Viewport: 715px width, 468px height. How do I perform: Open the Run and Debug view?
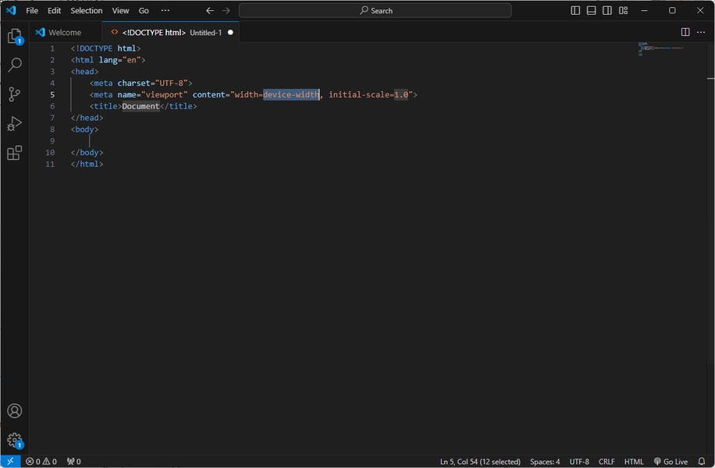click(x=14, y=124)
